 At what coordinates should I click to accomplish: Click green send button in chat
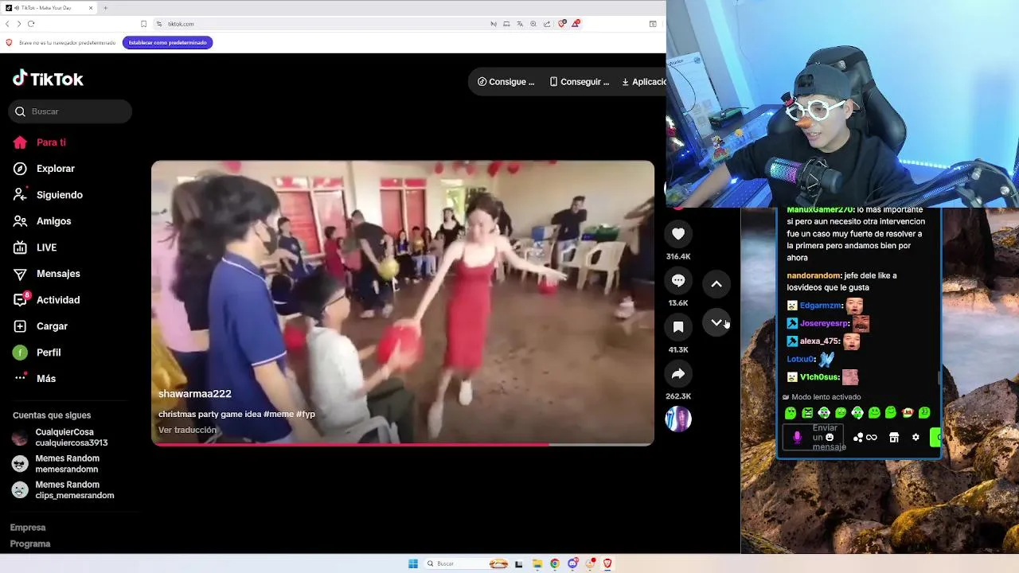(935, 437)
